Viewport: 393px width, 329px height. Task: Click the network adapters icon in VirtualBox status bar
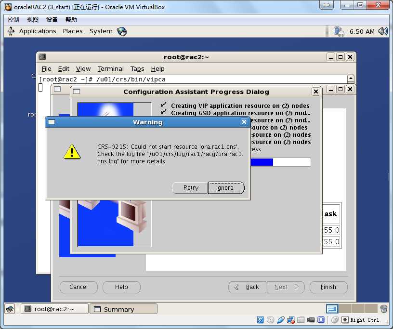(x=291, y=320)
